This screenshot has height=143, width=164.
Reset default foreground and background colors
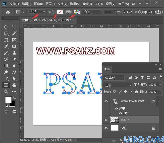pyautogui.click(x=6, y=106)
